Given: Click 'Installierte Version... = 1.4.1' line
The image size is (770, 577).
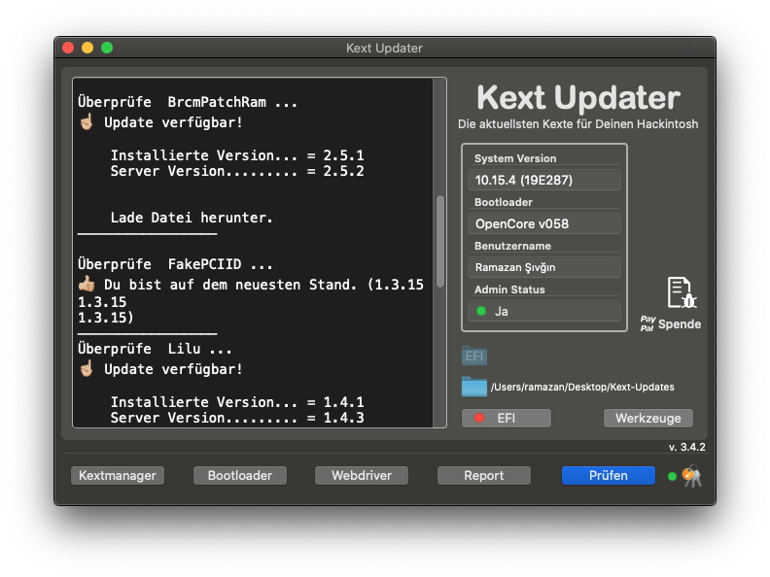Looking at the screenshot, I should pos(237,402).
